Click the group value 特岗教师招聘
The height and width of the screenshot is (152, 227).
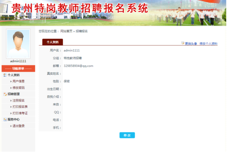tap(73, 58)
